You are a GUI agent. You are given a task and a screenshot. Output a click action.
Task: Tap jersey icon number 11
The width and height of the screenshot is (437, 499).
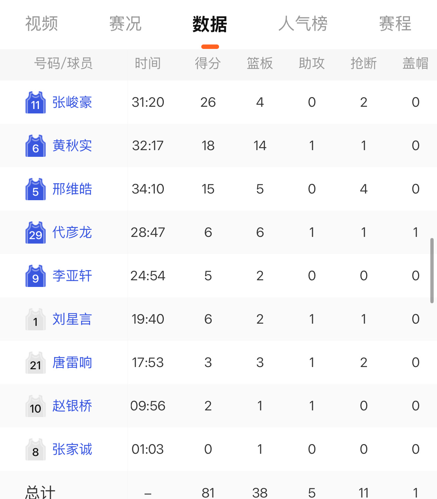coord(36,102)
